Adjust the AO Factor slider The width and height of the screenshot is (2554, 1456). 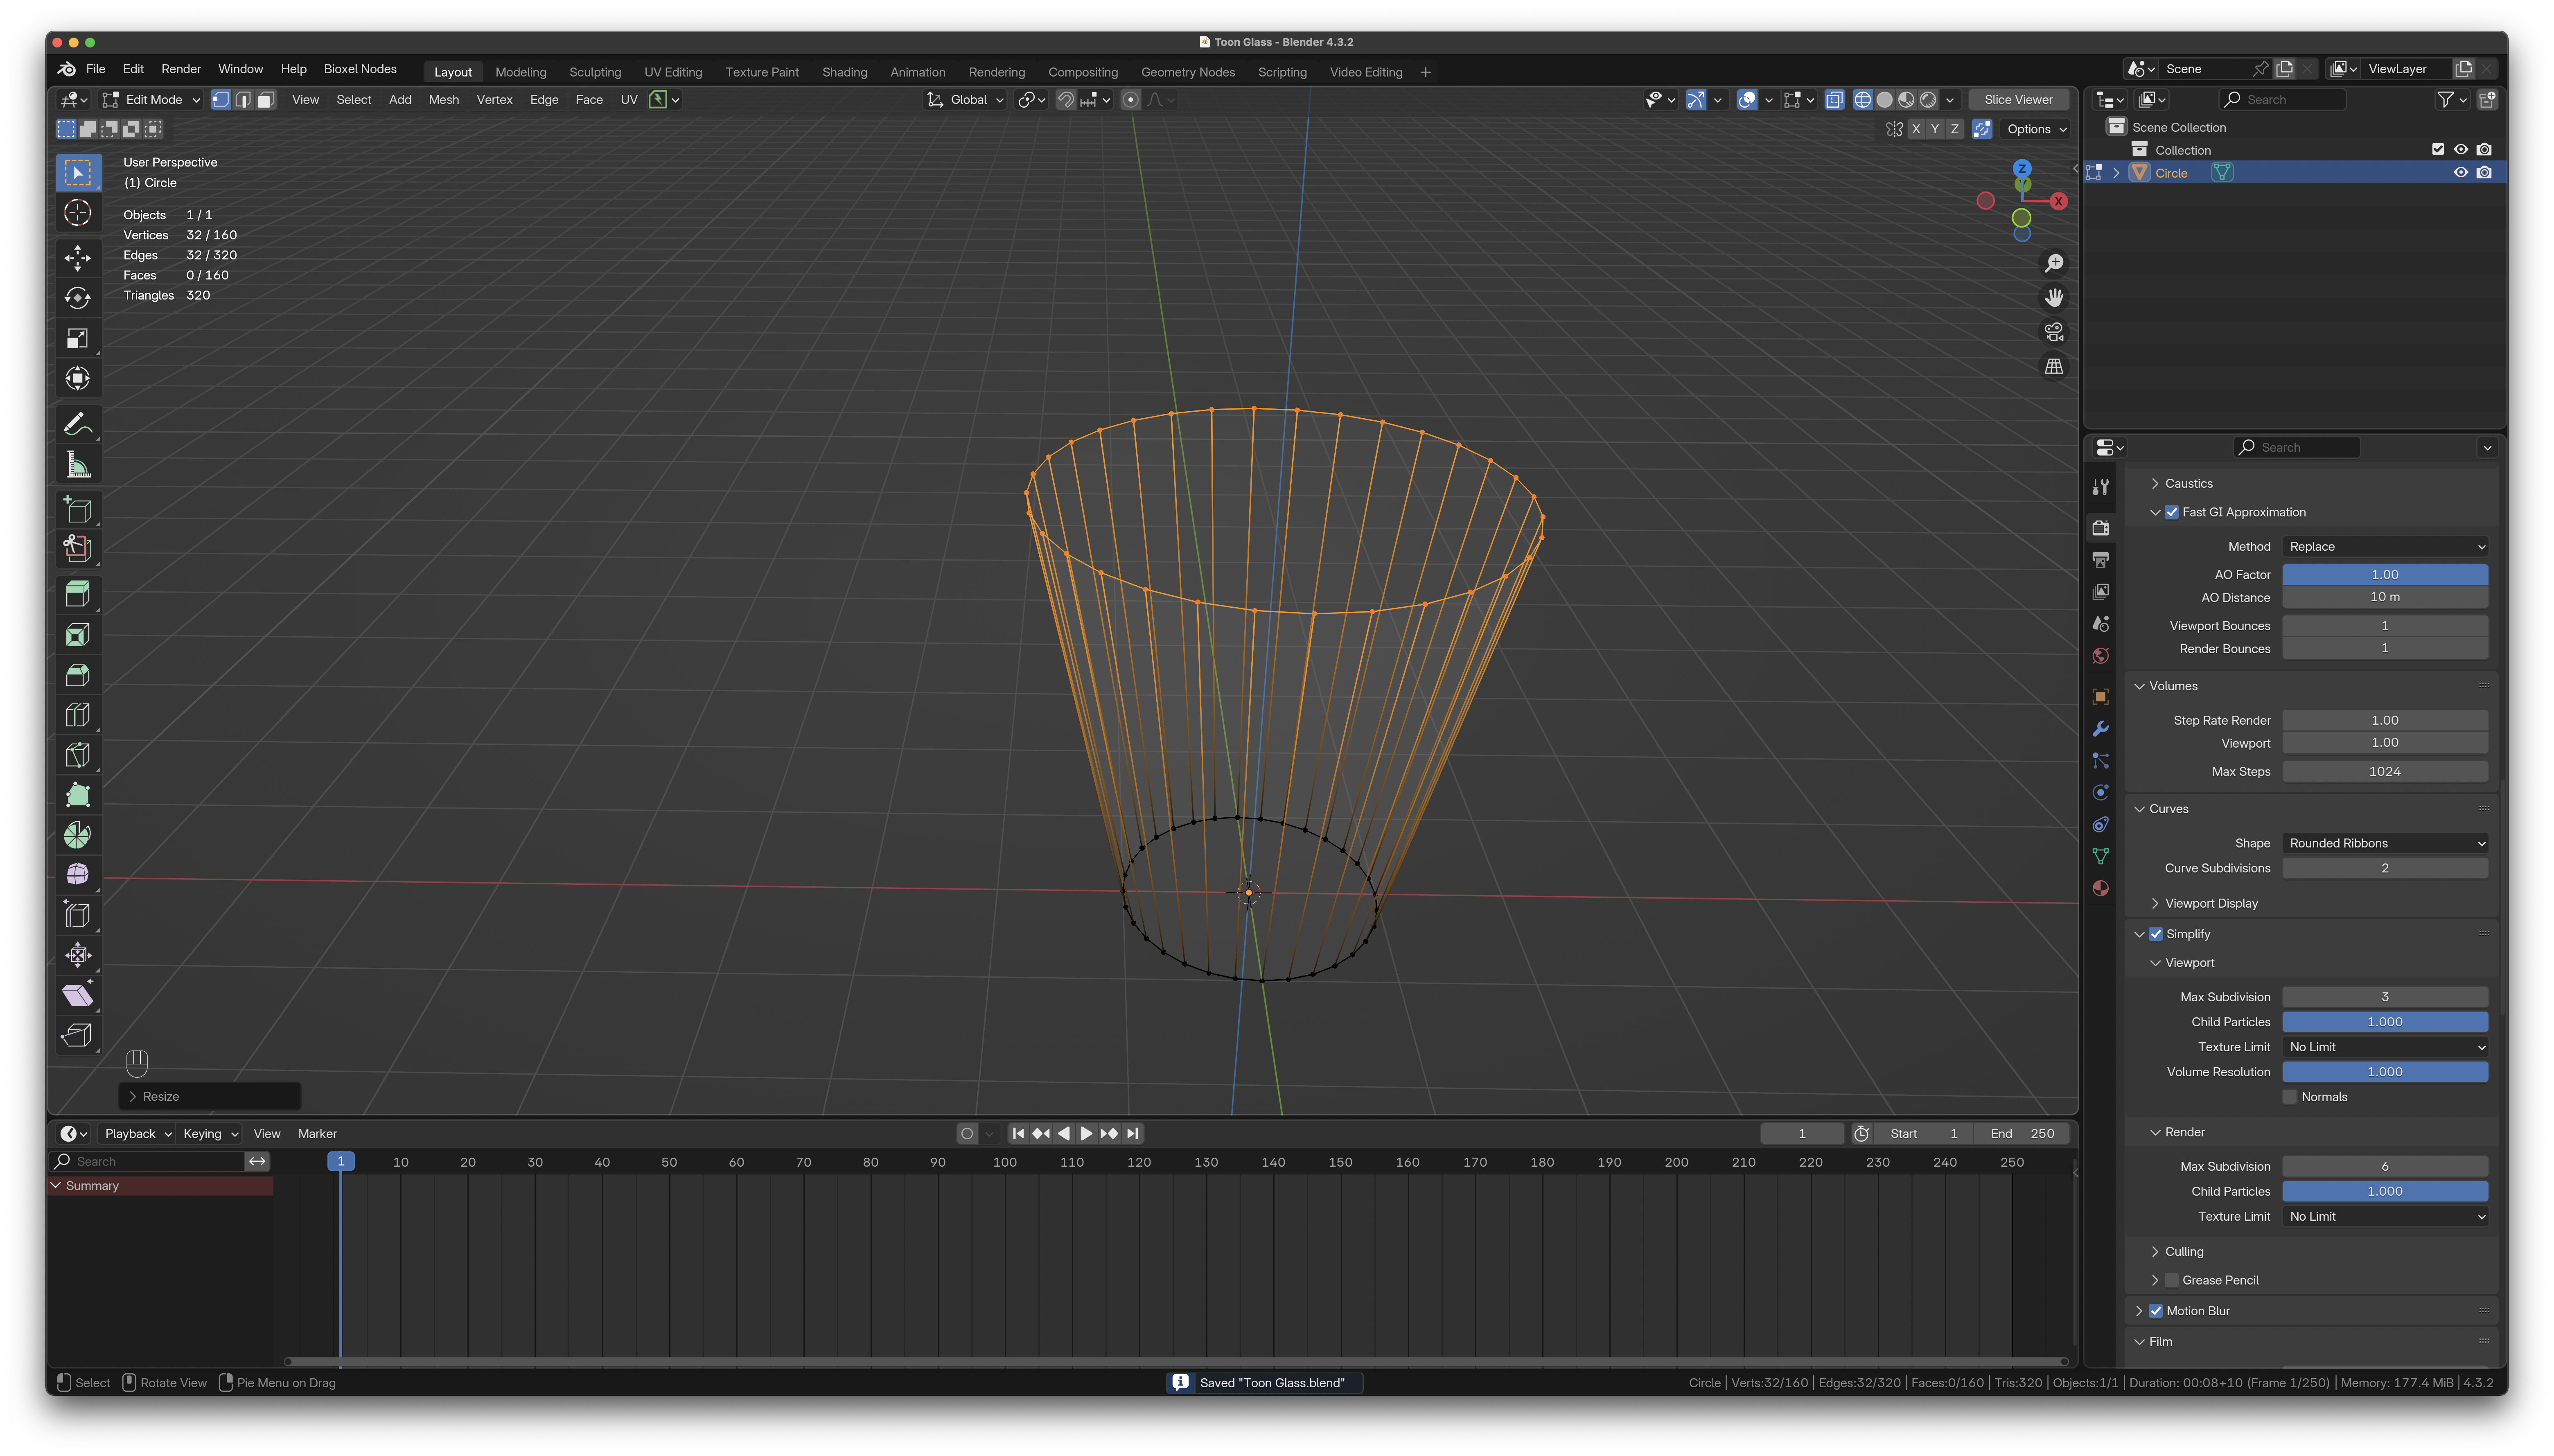tap(2384, 575)
